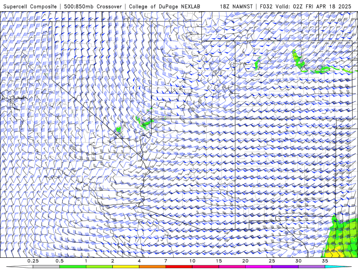Image resolution: width=358 pixels, height=269 pixels.
Task: Click the purple color bar segment after 25
Action: pos(285,267)
